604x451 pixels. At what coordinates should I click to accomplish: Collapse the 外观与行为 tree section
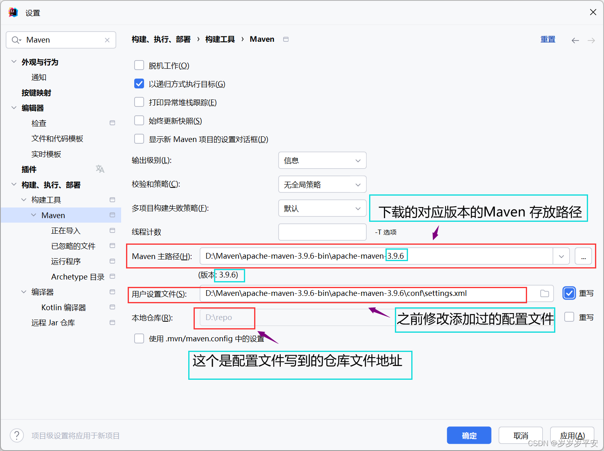click(14, 62)
